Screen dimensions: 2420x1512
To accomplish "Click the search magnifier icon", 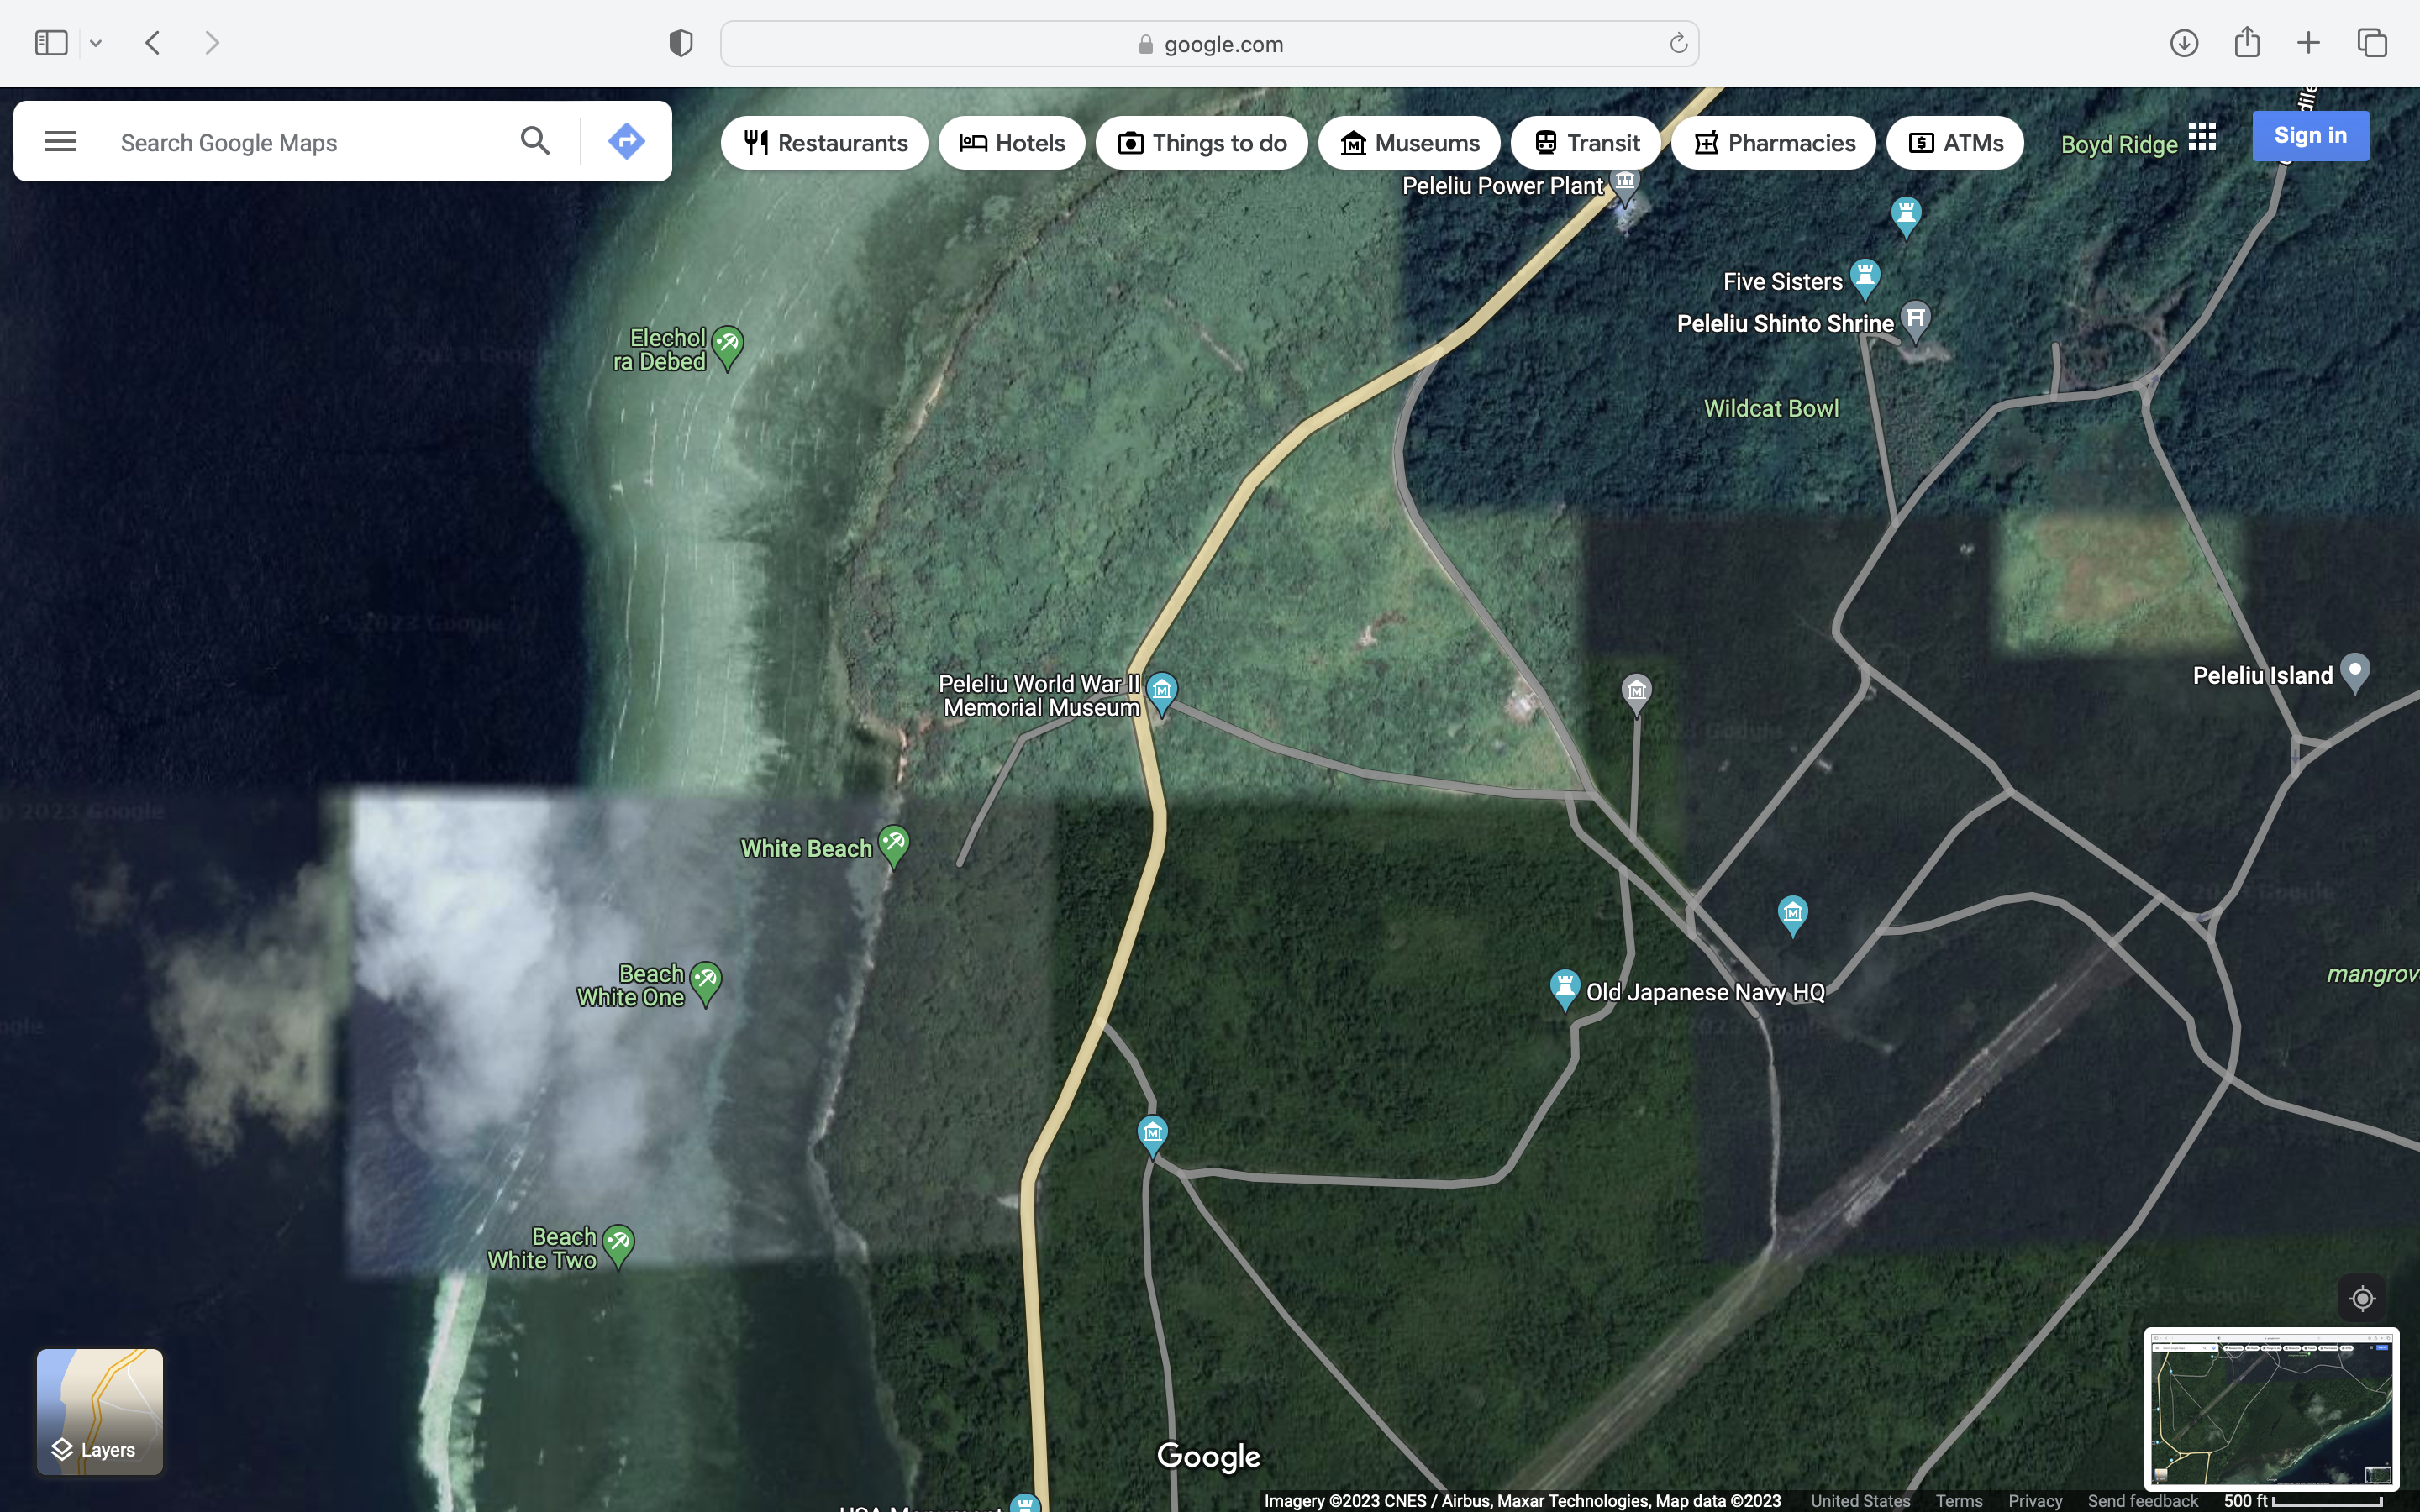I will point(535,142).
